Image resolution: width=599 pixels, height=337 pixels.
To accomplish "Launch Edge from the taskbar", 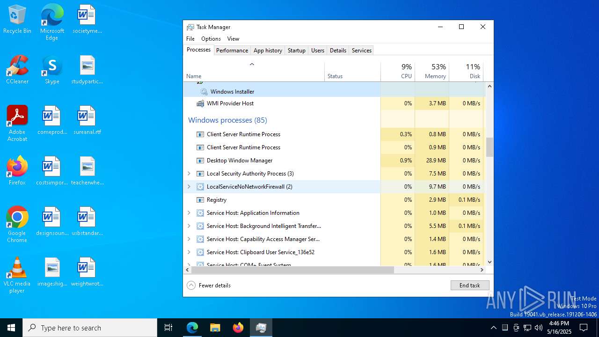I will coord(192,328).
